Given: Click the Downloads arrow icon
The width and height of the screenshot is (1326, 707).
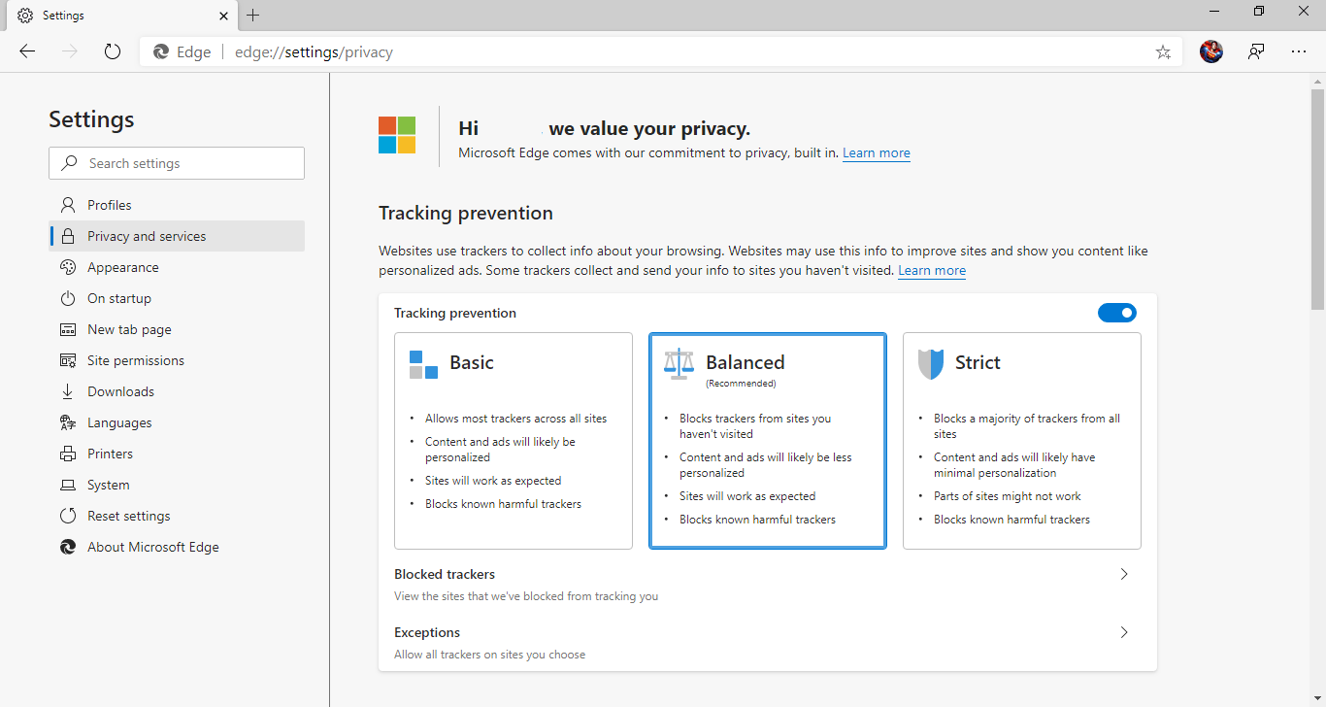Looking at the screenshot, I should click(68, 391).
